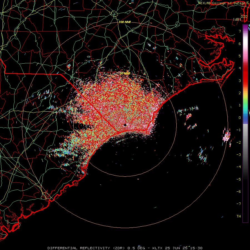Click the "25 JUN 25" date in caption
The image size is (250, 250).
click(176, 248)
